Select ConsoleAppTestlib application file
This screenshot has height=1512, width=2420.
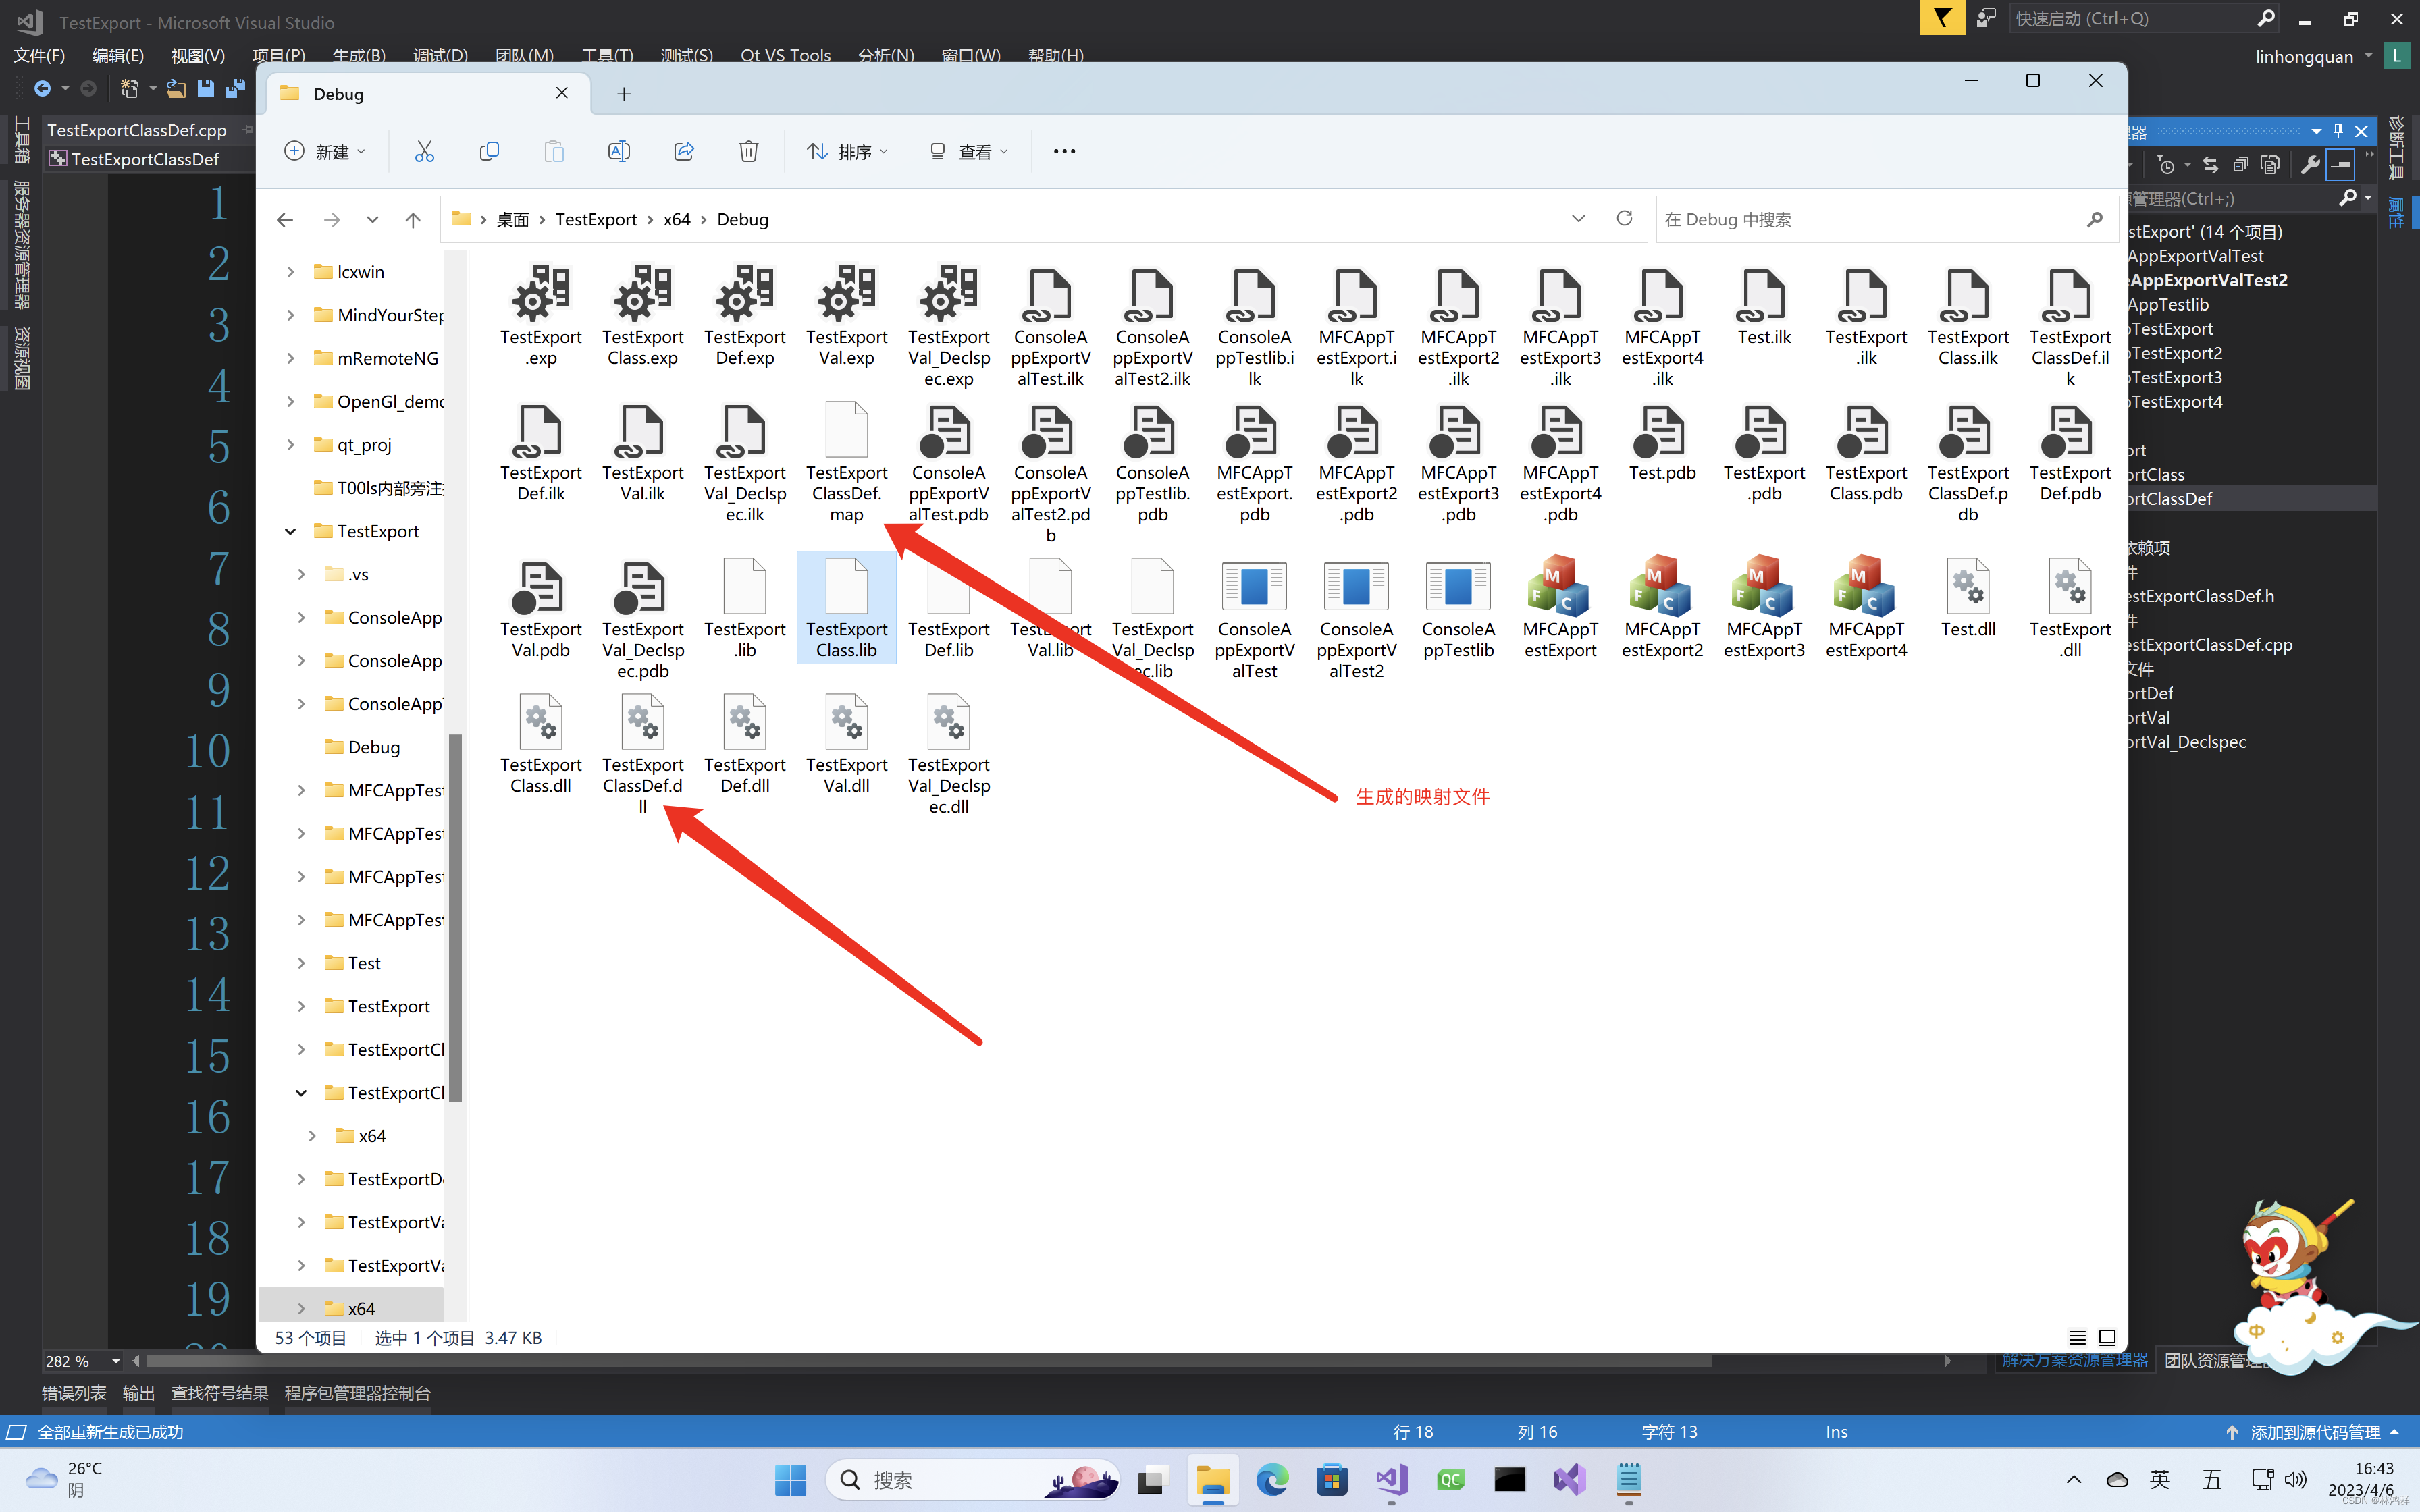1458,608
